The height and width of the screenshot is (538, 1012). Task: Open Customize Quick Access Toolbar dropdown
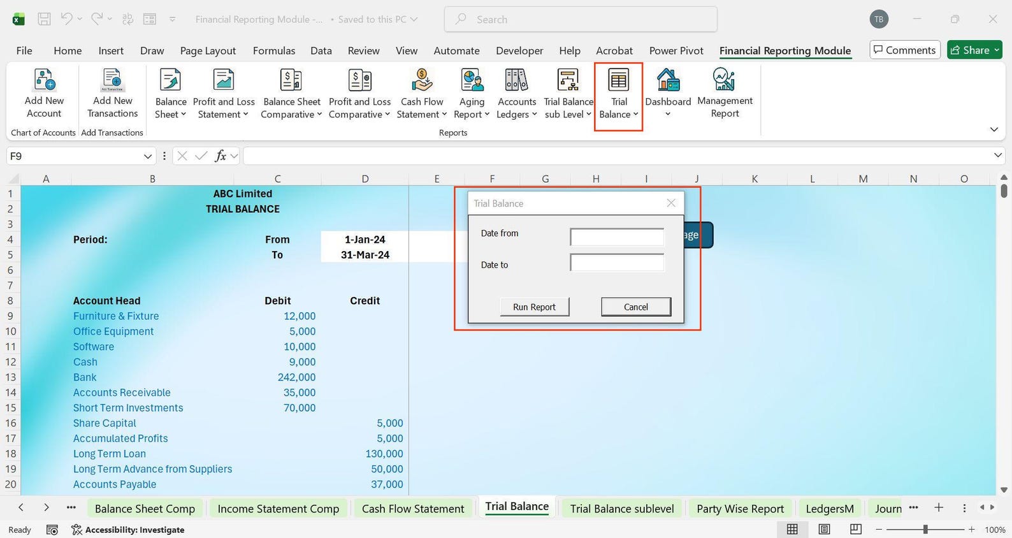point(172,19)
